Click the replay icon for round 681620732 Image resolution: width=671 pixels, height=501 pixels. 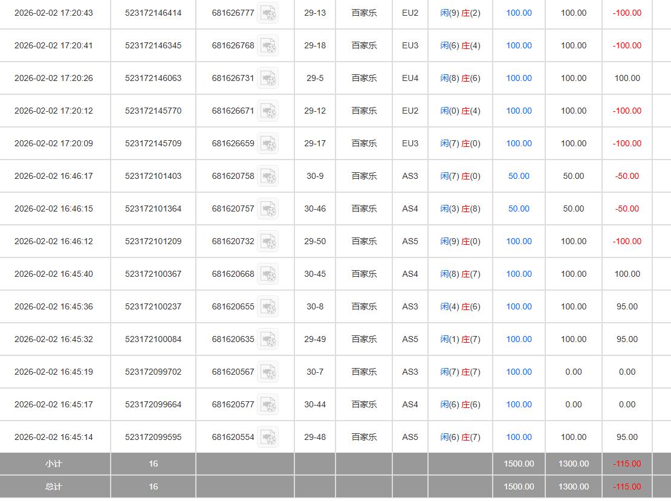pos(268,241)
